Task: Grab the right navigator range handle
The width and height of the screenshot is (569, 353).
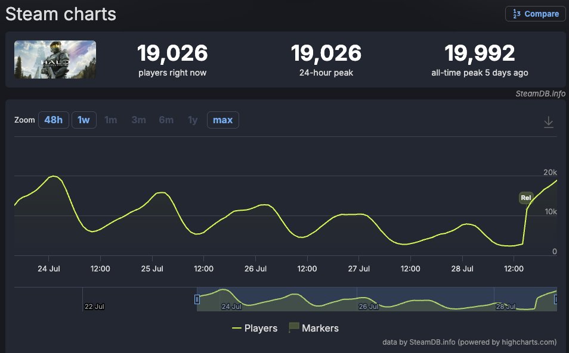Action: tap(555, 299)
